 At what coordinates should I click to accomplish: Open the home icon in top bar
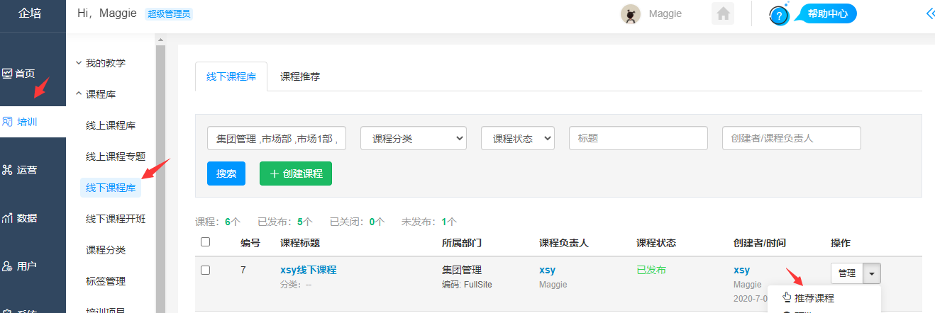tap(723, 14)
